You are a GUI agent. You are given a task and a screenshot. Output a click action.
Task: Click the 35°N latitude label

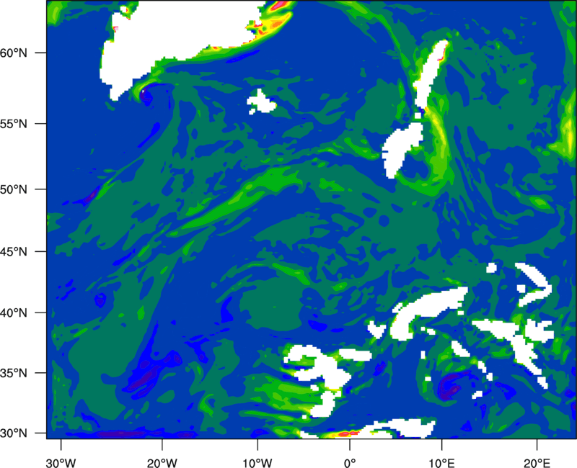pos(14,373)
